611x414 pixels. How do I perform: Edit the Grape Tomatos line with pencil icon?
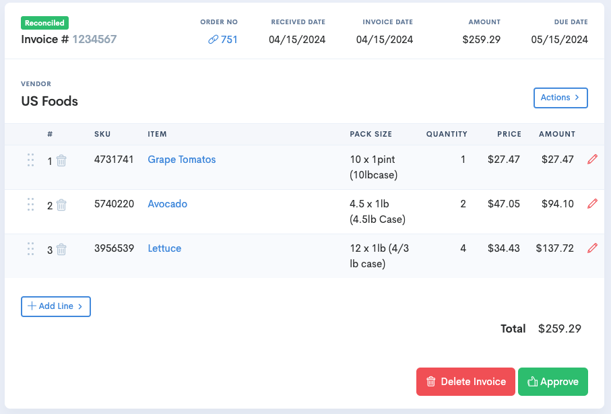(592, 160)
